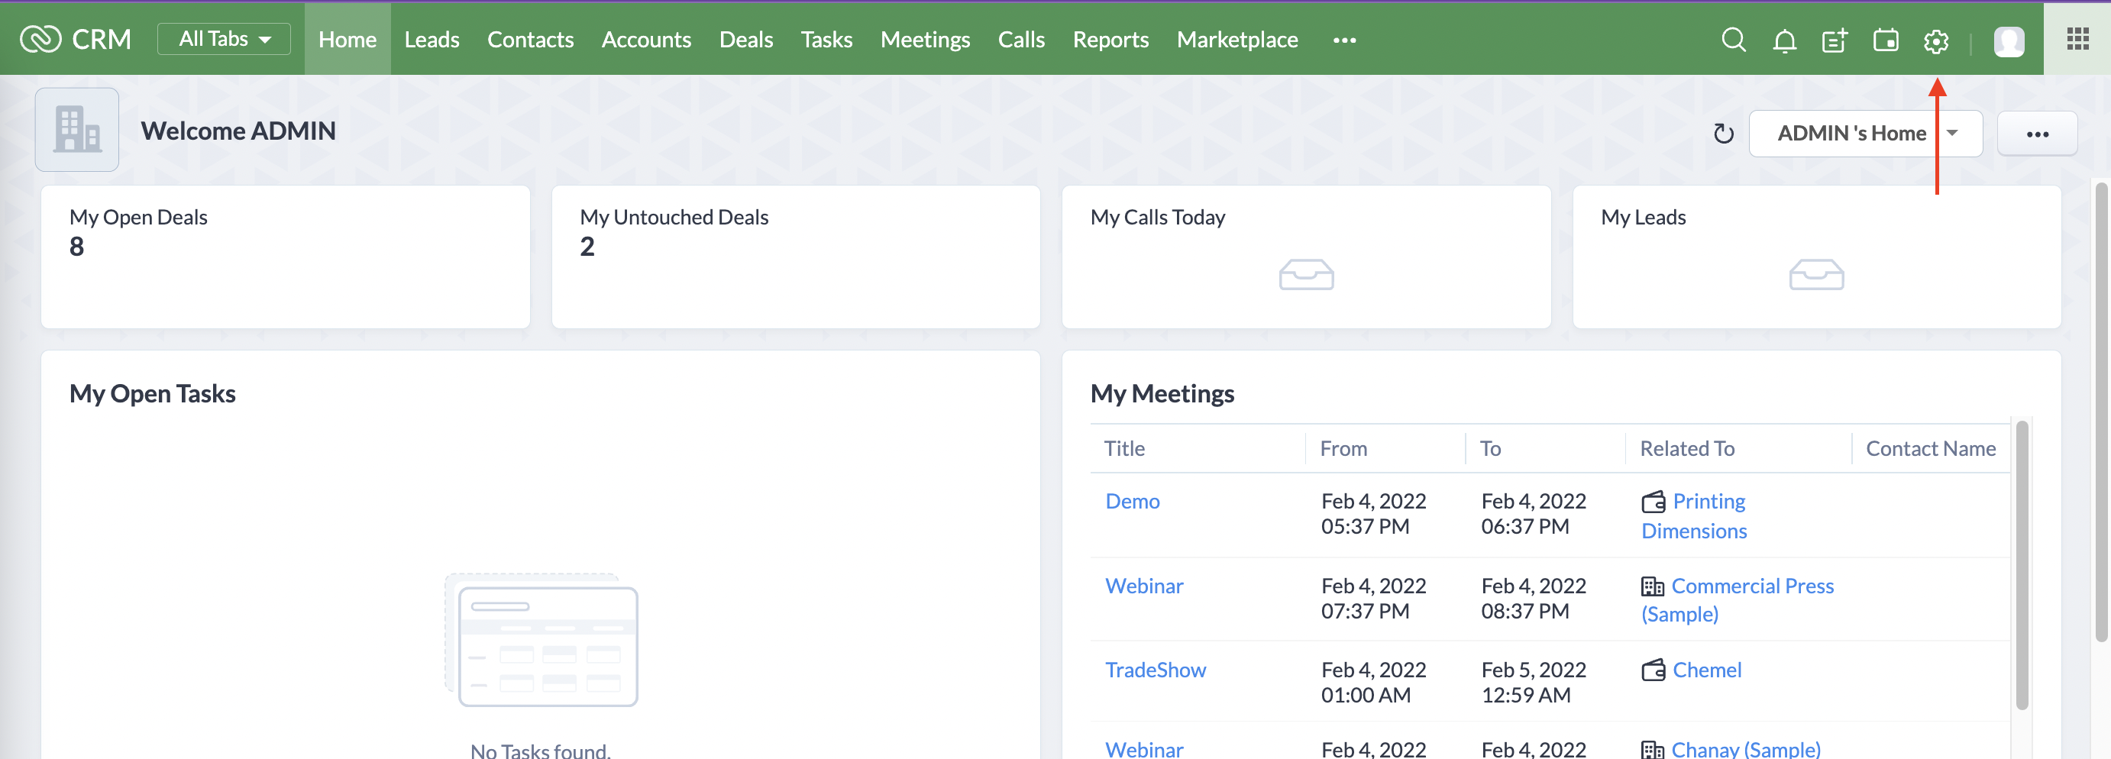Open more tabs ellipsis in navigation bar
This screenshot has height=759, width=2111.
tap(1344, 40)
